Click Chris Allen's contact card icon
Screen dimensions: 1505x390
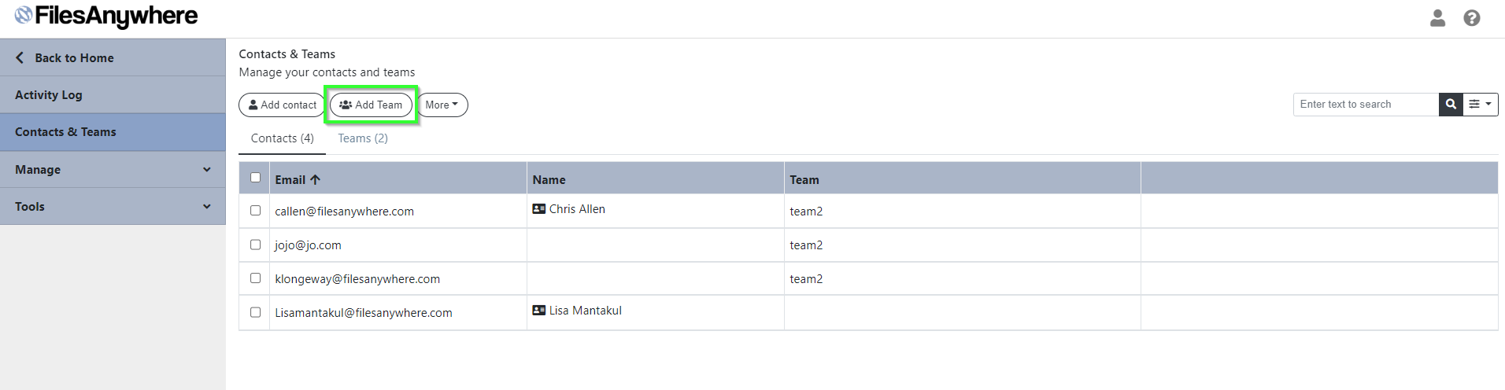click(x=539, y=209)
